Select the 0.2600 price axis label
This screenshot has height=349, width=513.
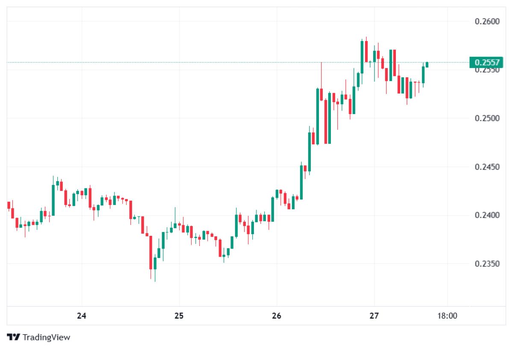coord(487,21)
